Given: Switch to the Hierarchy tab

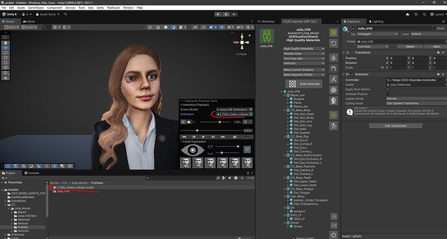Looking at the screenshot, I should (x=266, y=21).
